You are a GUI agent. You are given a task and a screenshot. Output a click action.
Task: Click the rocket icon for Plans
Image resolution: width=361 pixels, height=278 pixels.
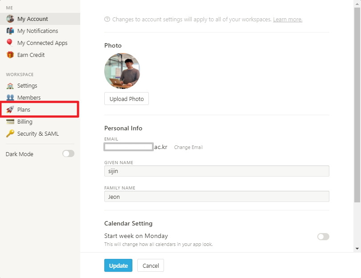[10, 109]
